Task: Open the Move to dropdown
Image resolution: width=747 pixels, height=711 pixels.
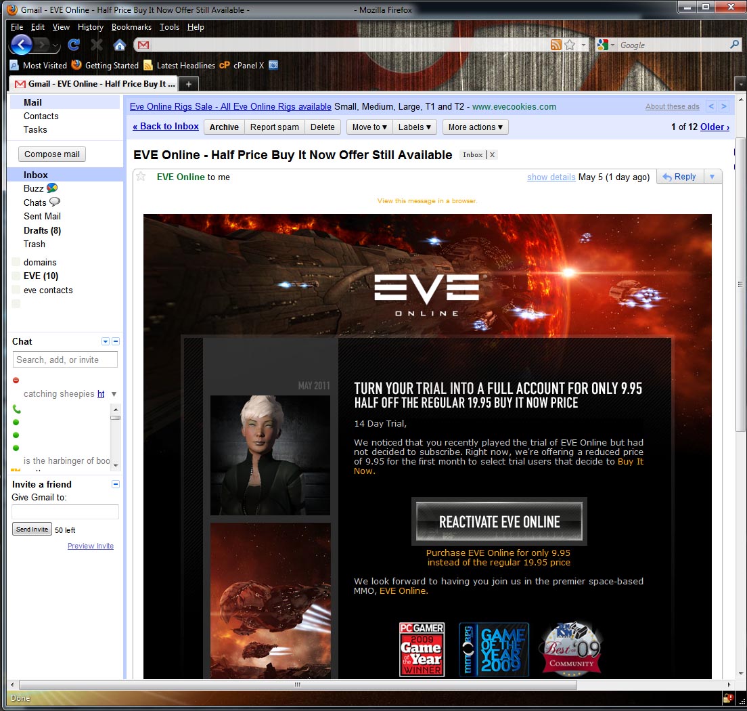Action: tap(369, 127)
